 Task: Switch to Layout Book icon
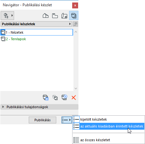(x=64, y=16)
